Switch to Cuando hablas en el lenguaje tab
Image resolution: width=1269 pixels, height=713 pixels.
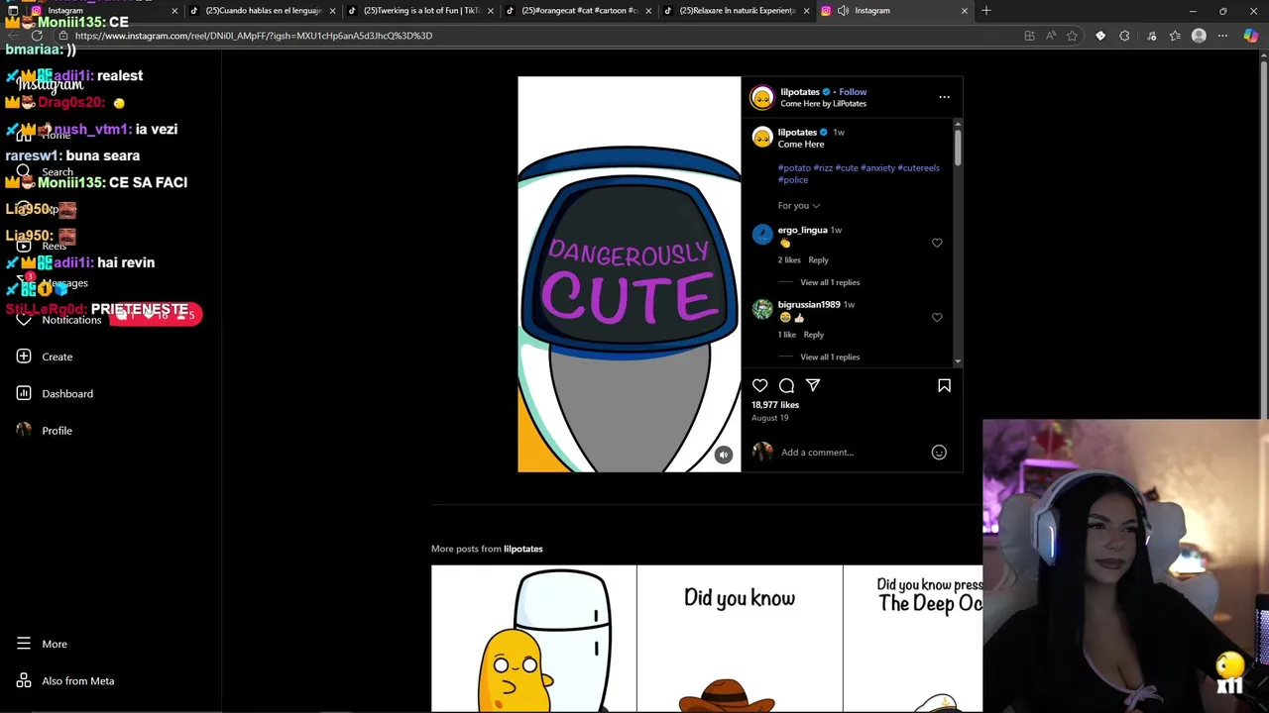tap(263, 11)
